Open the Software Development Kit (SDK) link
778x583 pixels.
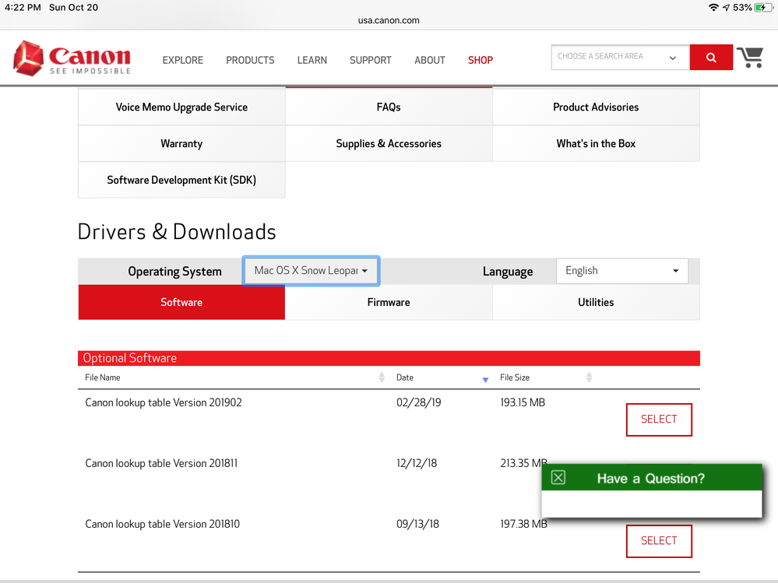point(181,180)
